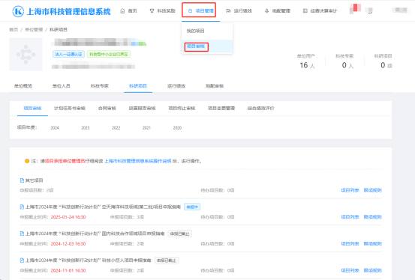Click the orange info icon before 注
This screenshot has height=280, width=415.
tap(27, 161)
